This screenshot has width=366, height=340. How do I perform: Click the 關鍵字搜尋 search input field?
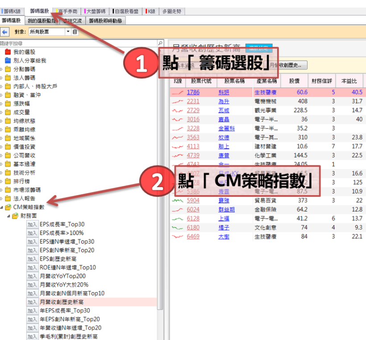79,43
